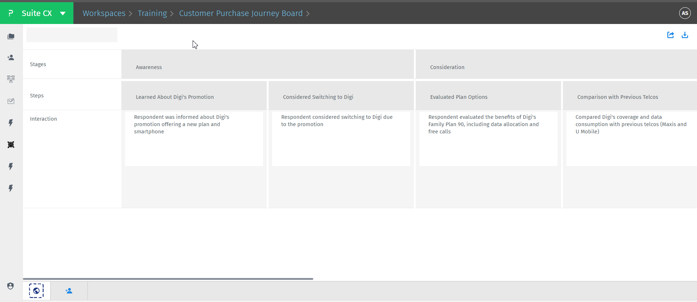
Task: Download the journey board
Action: (x=685, y=35)
